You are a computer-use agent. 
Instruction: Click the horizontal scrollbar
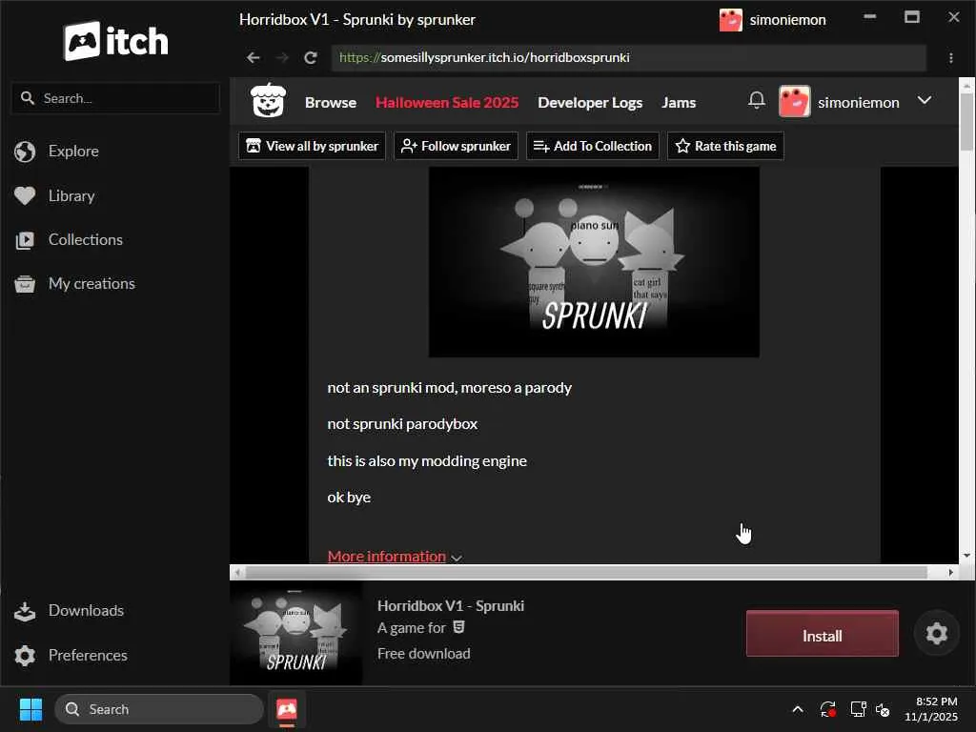pyautogui.click(x=585, y=572)
